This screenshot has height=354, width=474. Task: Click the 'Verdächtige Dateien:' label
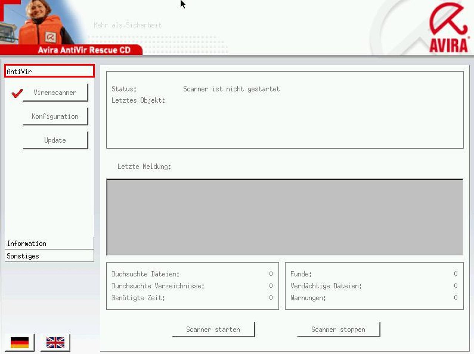tap(326, 286)
